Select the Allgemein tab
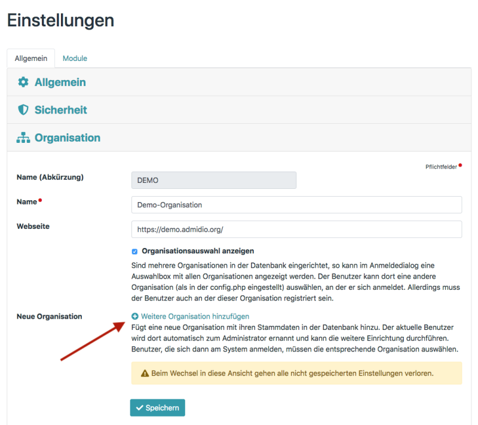This screenshot has height=425, width=478. pyautogui.click(x=30, y=58)
